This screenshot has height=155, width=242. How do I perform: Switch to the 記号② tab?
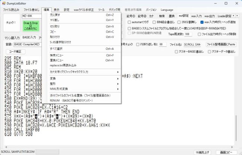coord(142,16)
